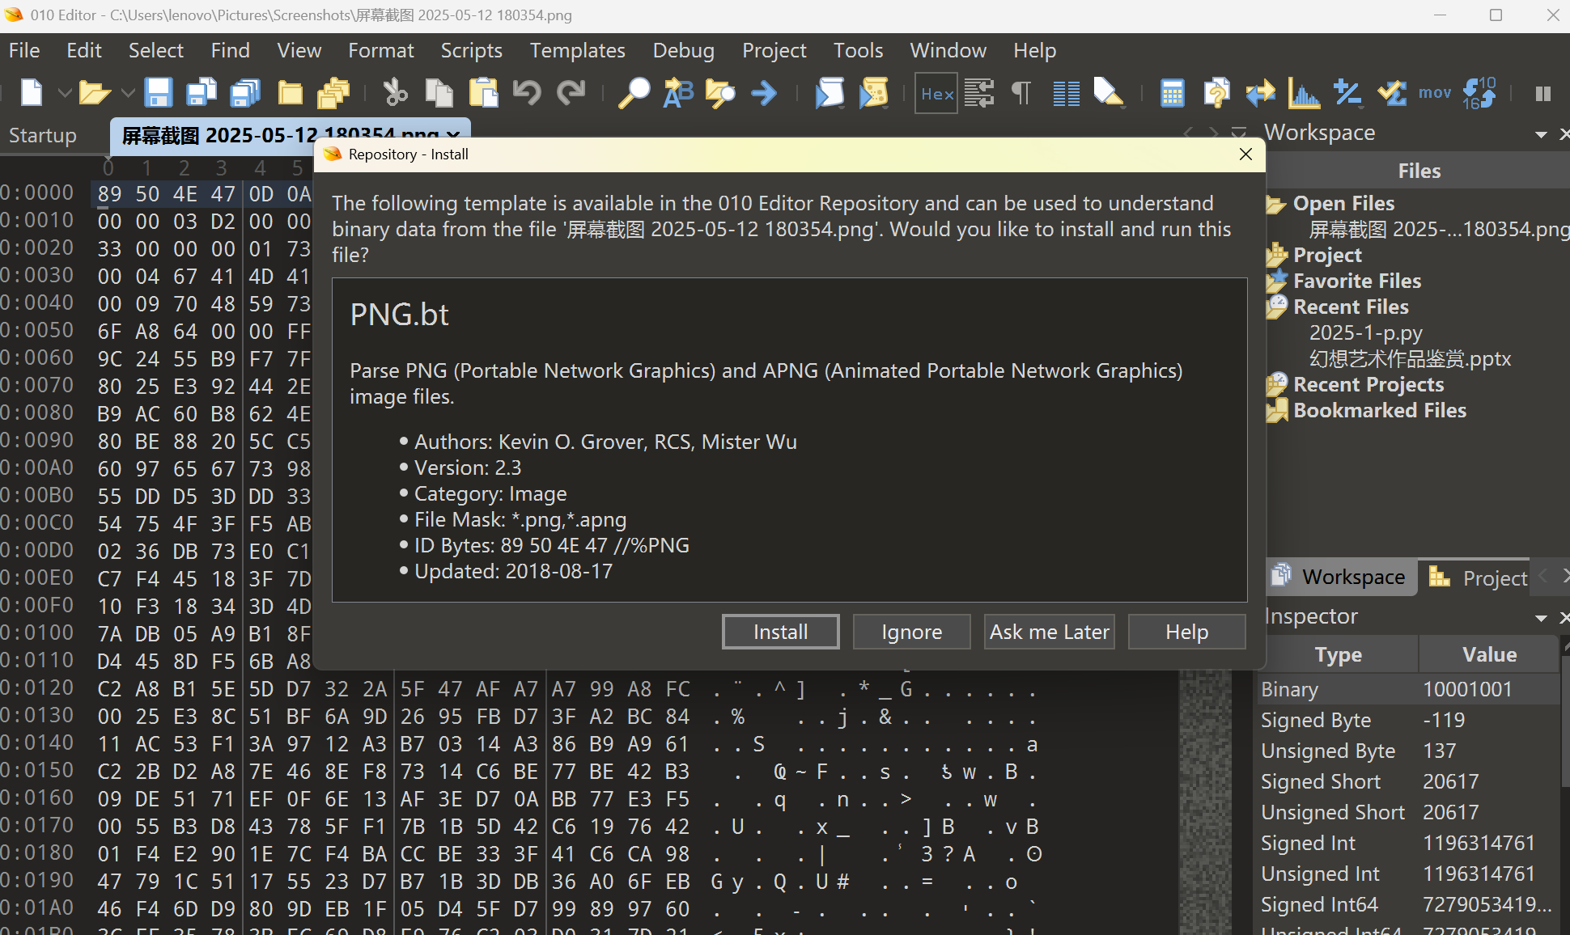Select Recent Files in Workspace
Viewport: 1570px width, 935px height.
[x=1351, y=307]
